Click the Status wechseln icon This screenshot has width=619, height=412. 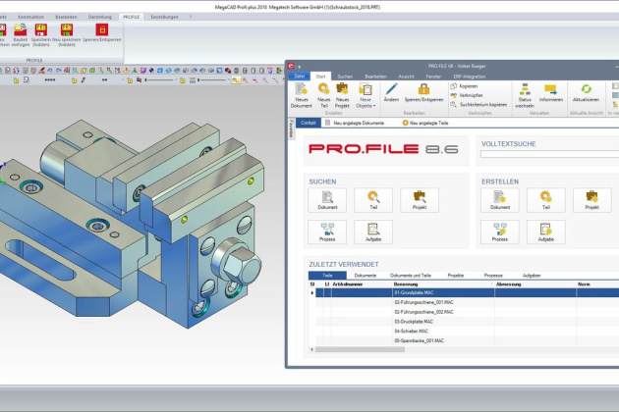click(x=525, y=94)
